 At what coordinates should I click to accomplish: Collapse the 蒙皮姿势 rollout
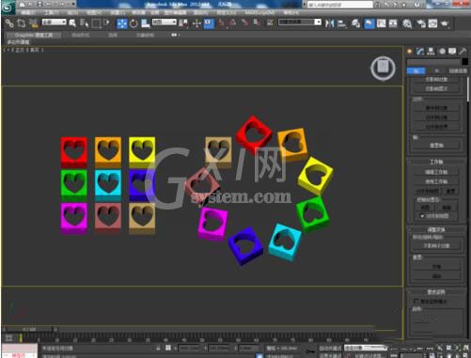tap(436, 292)
